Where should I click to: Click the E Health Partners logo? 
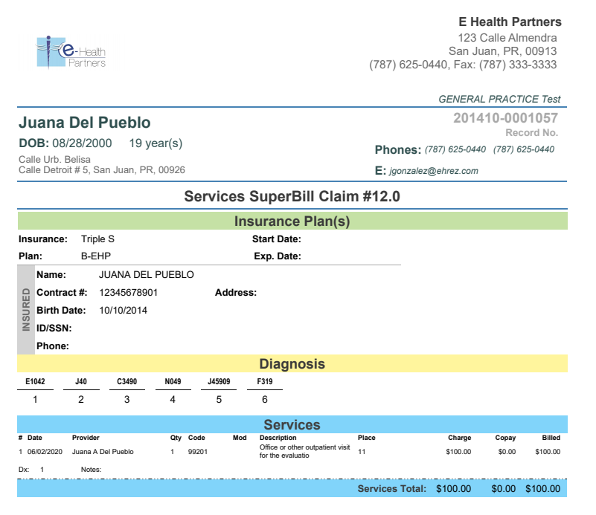pyautogui.click(x=72, y=52)
